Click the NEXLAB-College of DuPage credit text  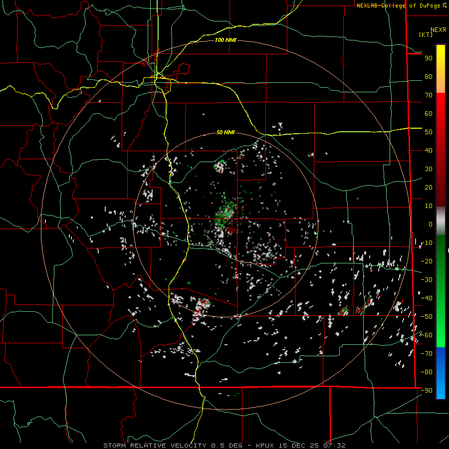click(x=402, y=5)
